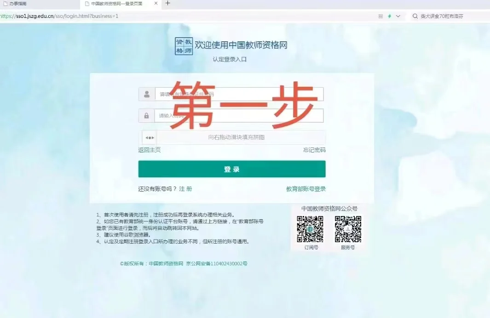Click the address bar URL sso1.jszg.edu.cn
This screenshot has height=318, width=490.
[59, 16]
